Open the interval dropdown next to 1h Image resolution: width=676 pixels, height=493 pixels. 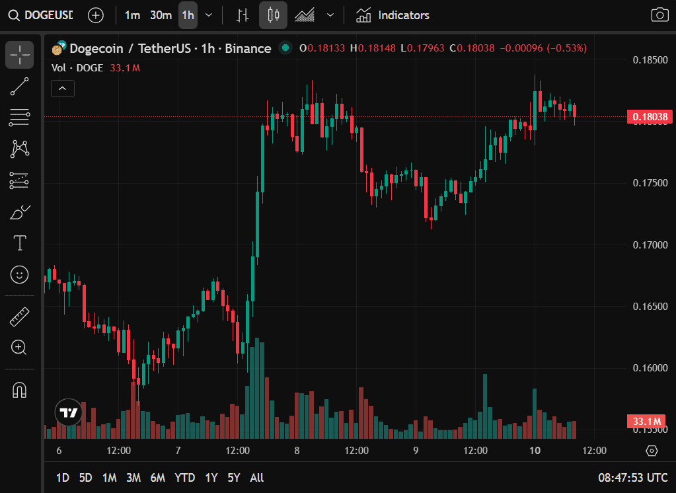coord(207,15)
